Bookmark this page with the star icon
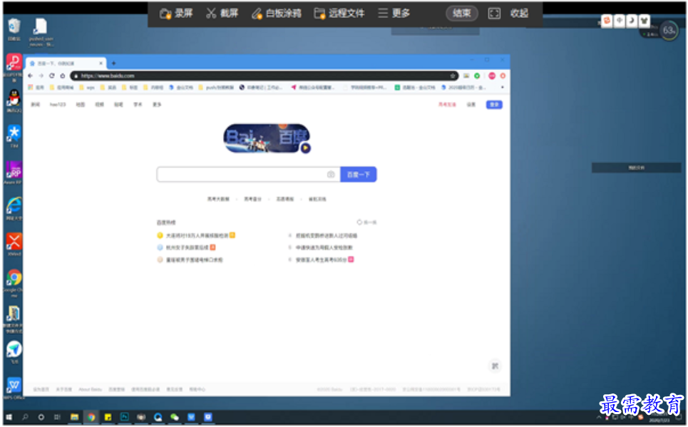 (453, 76)
